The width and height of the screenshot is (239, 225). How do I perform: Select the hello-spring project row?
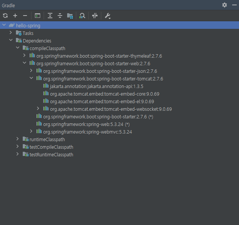click(119, 25)
